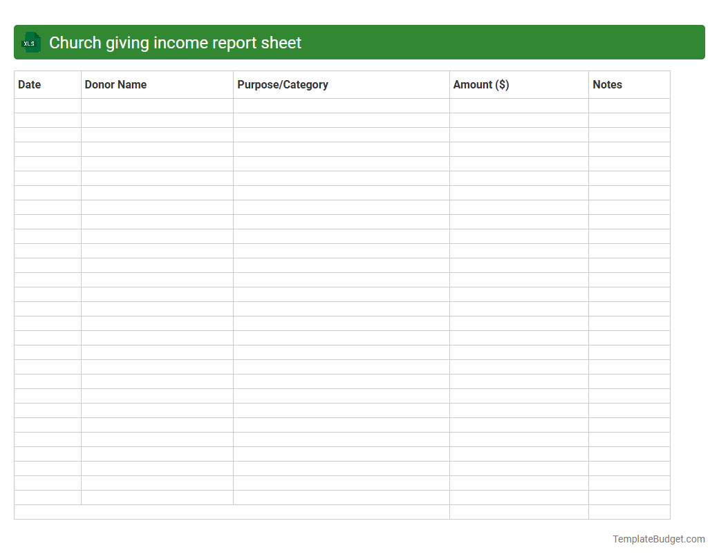Viewport: 719px width, 559px height.
Task: Click the bottom Notes cell
Action: 629,512
